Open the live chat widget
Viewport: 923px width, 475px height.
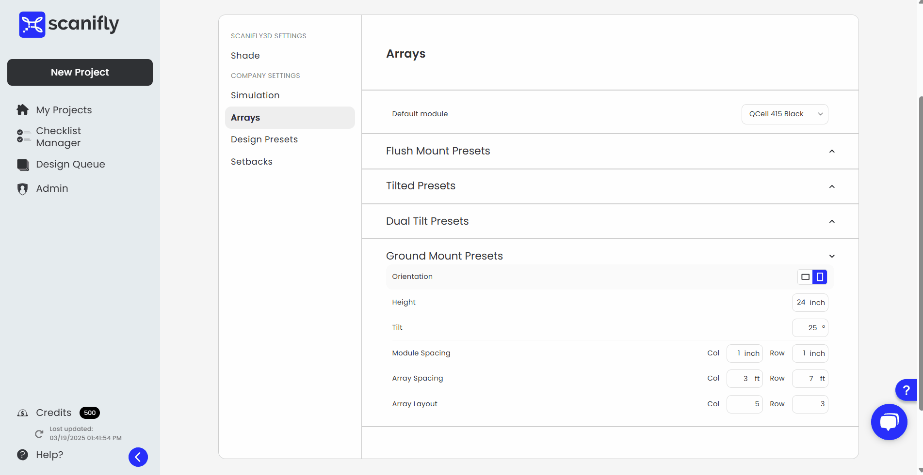889,422
